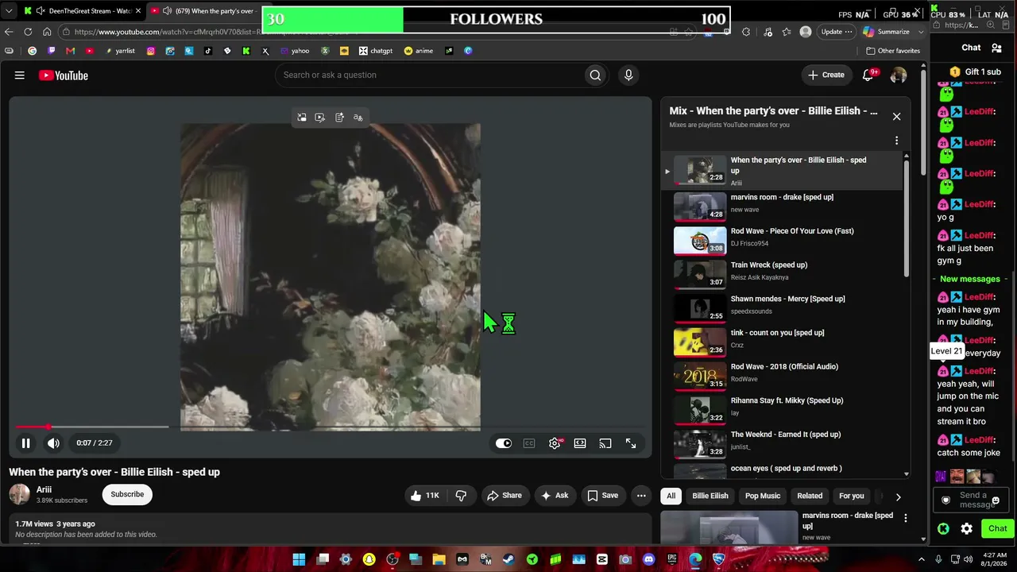Play 'tink - count on you [sped up]'
This screenshot has height=572, width=1017.
783,342
